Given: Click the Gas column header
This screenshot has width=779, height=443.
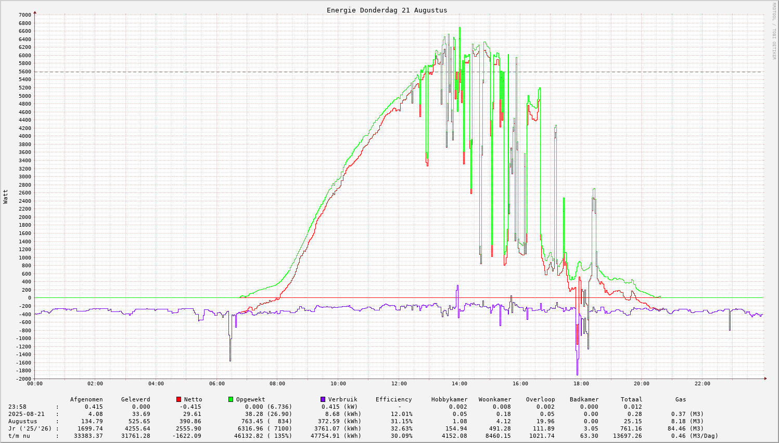Looking at the screenshot, I should [x=681, y=399].
